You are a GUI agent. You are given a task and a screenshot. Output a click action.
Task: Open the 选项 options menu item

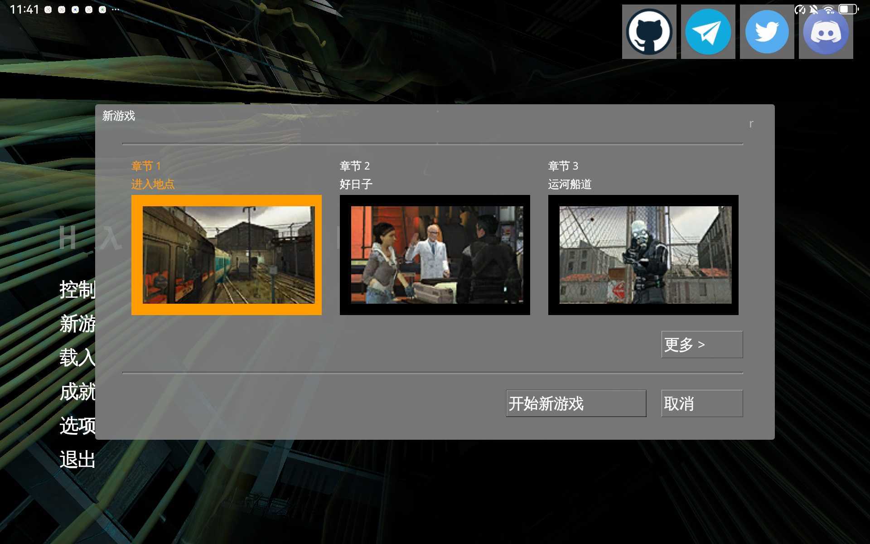coord(77,425)
